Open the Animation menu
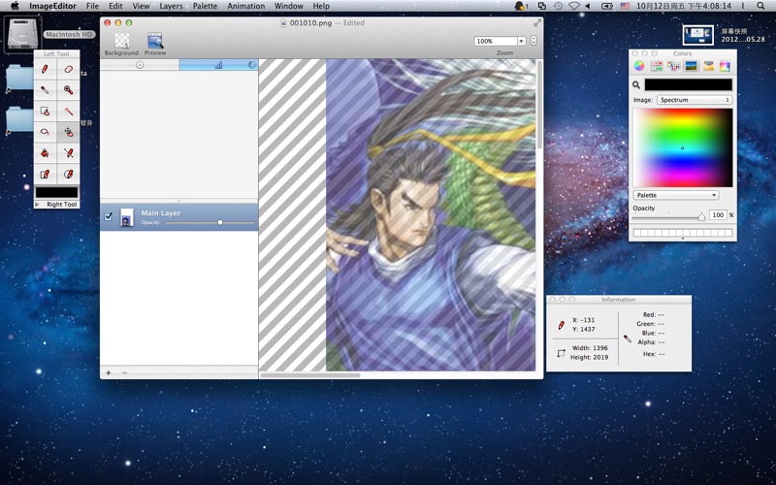The image size is (776, 485). [x=246, y=6]
